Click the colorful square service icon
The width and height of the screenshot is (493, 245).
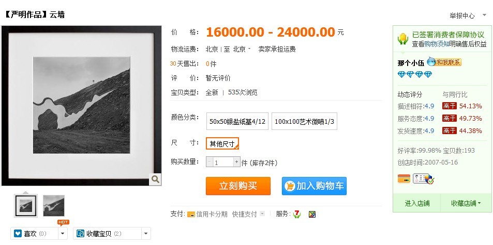pyautogui.click(x=312, y=214)
